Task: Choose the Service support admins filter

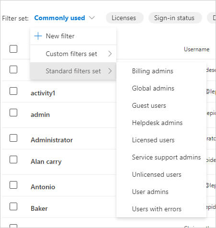Action: click(161, 157)
